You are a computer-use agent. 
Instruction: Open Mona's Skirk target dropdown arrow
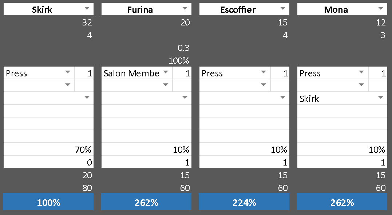[380, 98]
